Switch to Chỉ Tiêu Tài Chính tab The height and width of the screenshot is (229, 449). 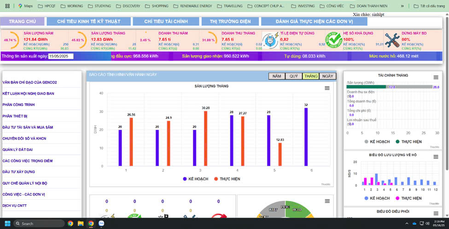point(166,22)
